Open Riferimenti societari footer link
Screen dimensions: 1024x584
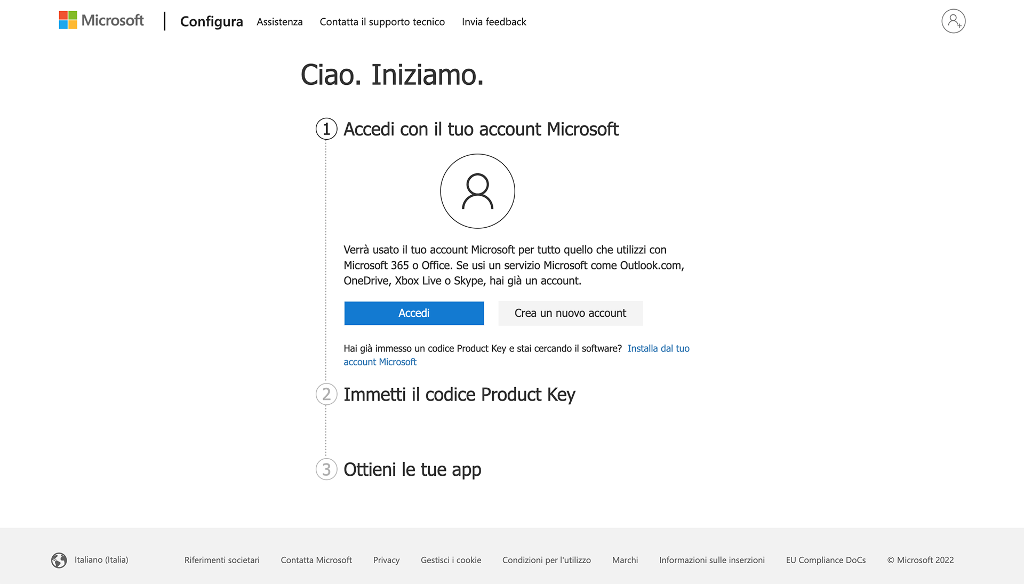[222, 560]
